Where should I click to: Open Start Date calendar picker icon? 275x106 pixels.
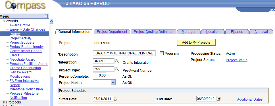[115, 99]
